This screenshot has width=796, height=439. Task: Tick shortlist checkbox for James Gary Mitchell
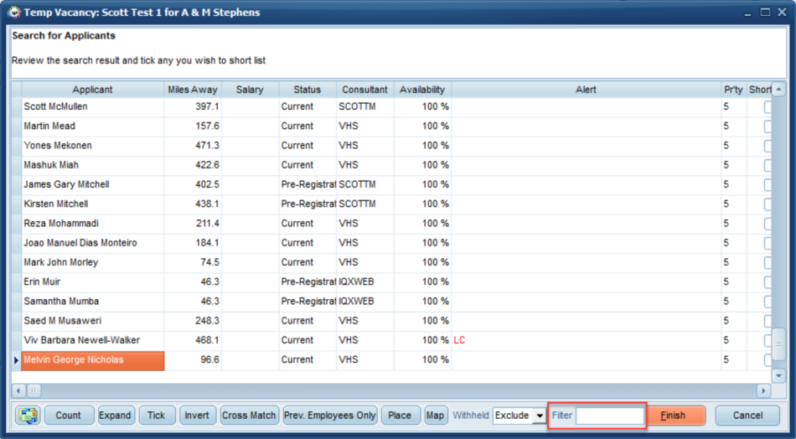click(x=768, y=184)
